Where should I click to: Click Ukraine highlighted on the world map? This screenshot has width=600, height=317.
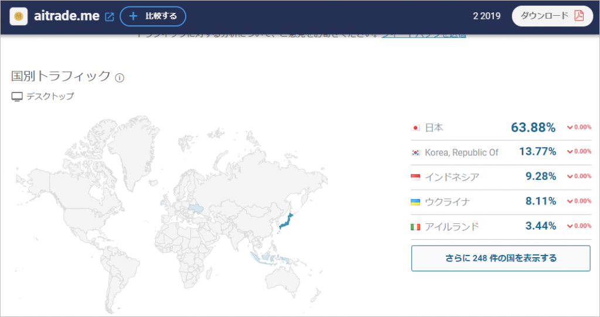(195, 208)
